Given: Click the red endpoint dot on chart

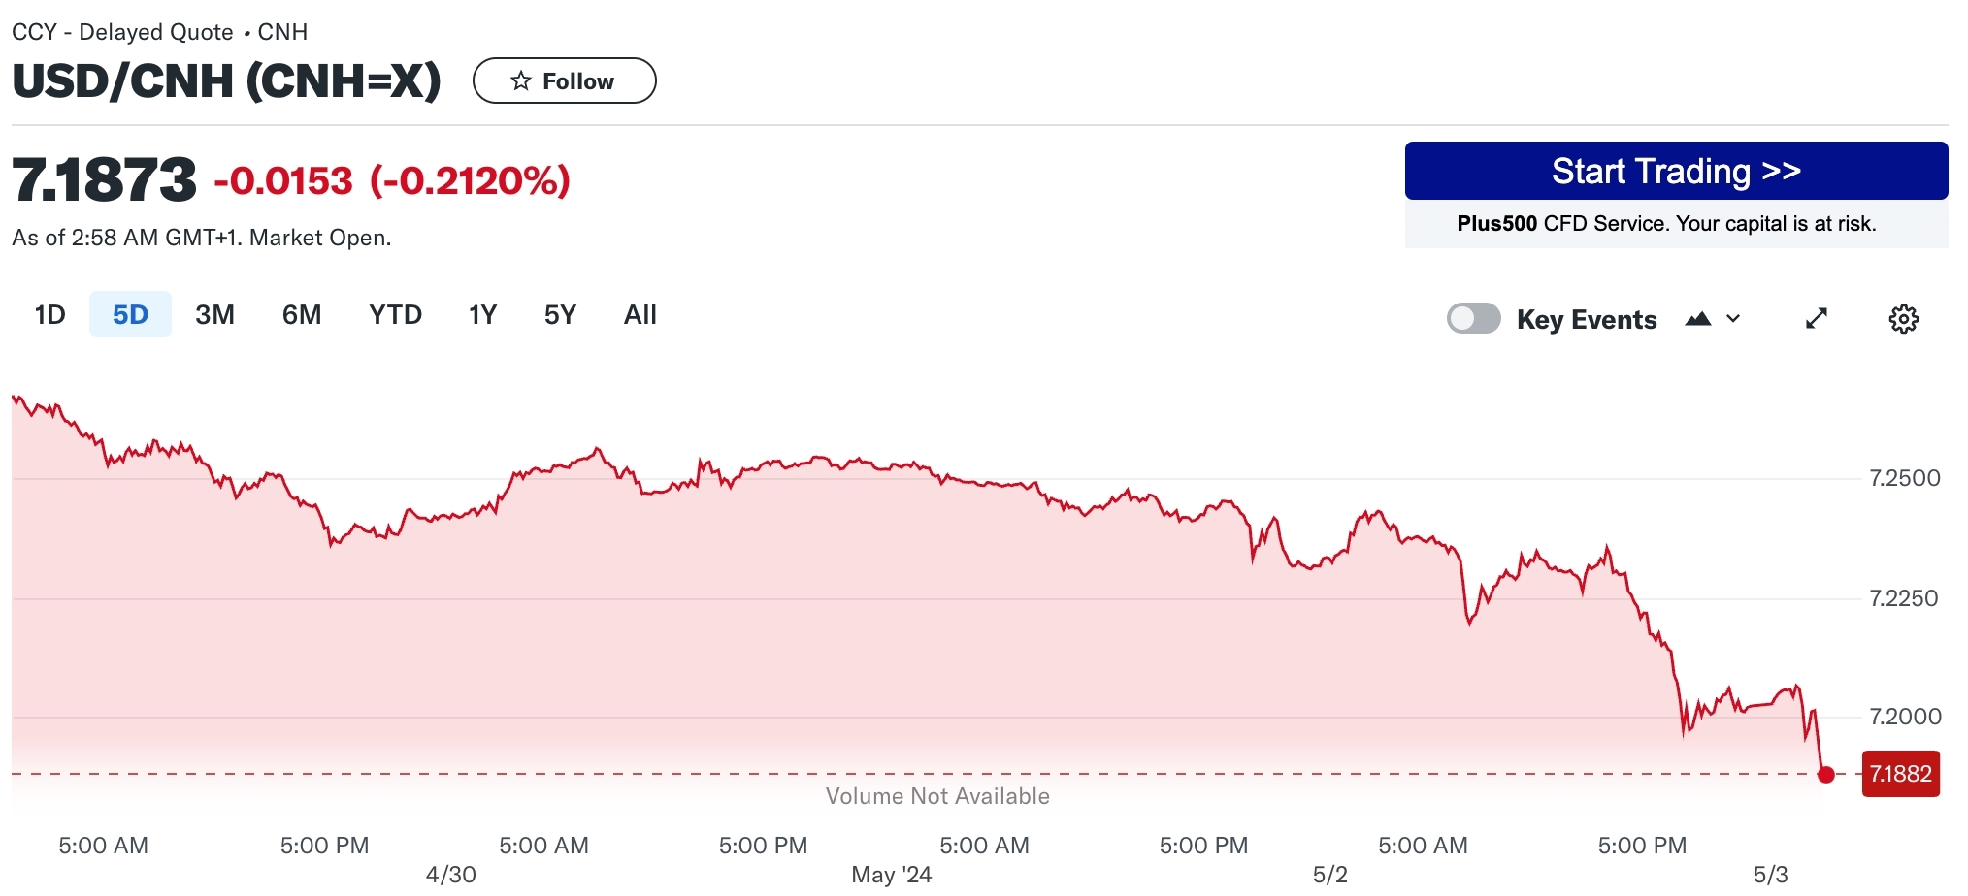Looking at the screenshot, I should (x=1826, y=774).
